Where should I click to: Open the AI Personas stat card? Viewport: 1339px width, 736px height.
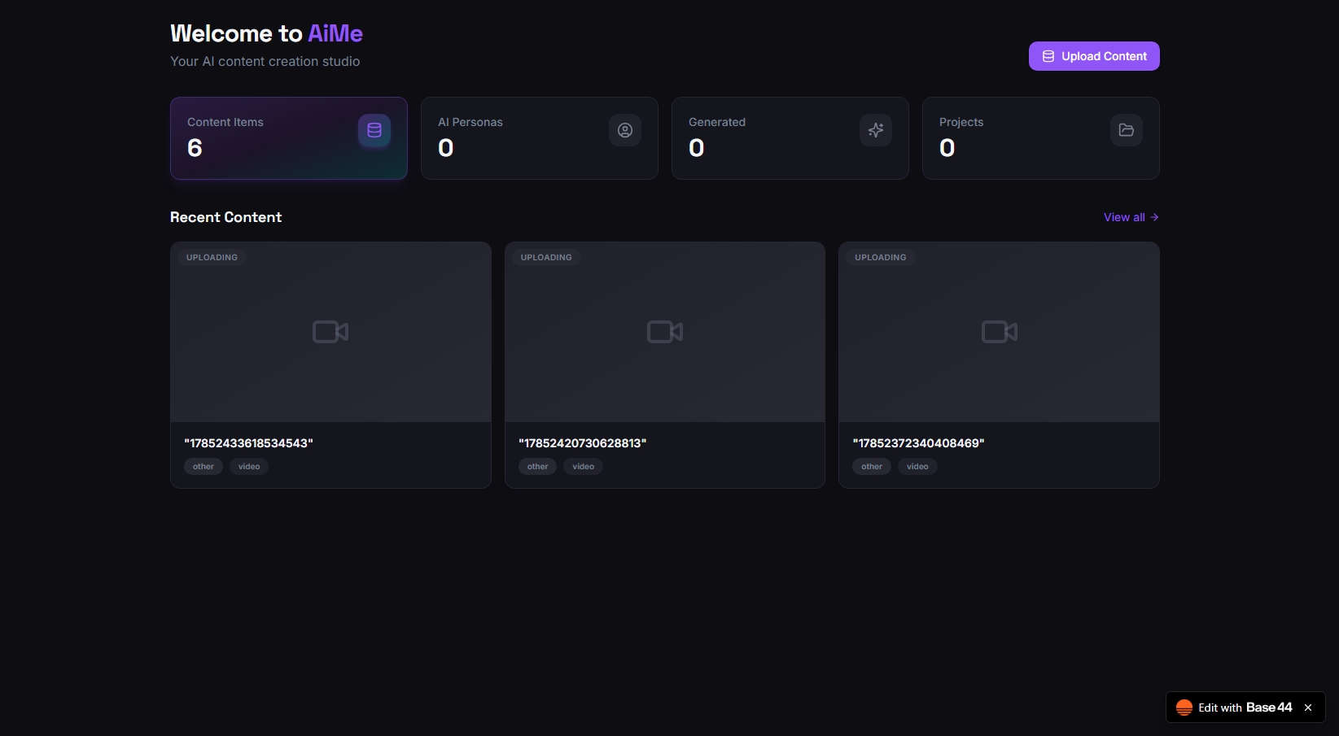540,138
